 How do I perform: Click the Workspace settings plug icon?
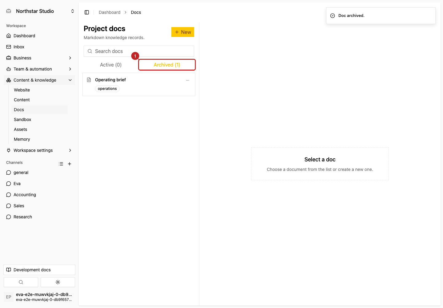click(9, 150)
